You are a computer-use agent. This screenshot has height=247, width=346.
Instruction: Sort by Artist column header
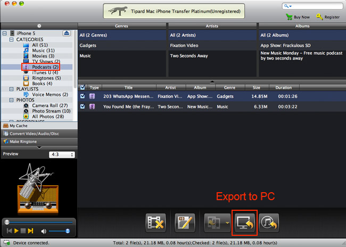pyautogui.click(x=170, y=88)
